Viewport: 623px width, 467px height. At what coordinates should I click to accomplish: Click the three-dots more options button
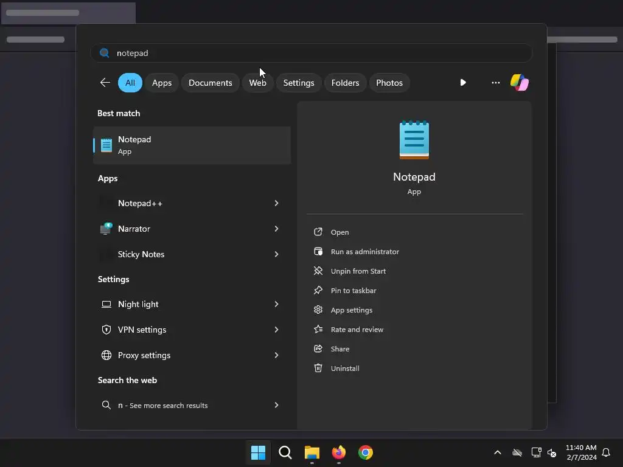[x=495, y=83]
